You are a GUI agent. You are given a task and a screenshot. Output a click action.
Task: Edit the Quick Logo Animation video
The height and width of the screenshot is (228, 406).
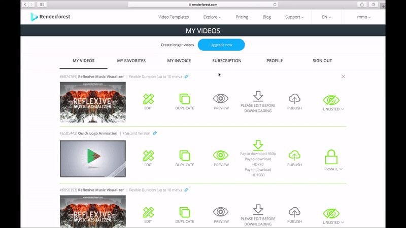[x=148, y=159]
